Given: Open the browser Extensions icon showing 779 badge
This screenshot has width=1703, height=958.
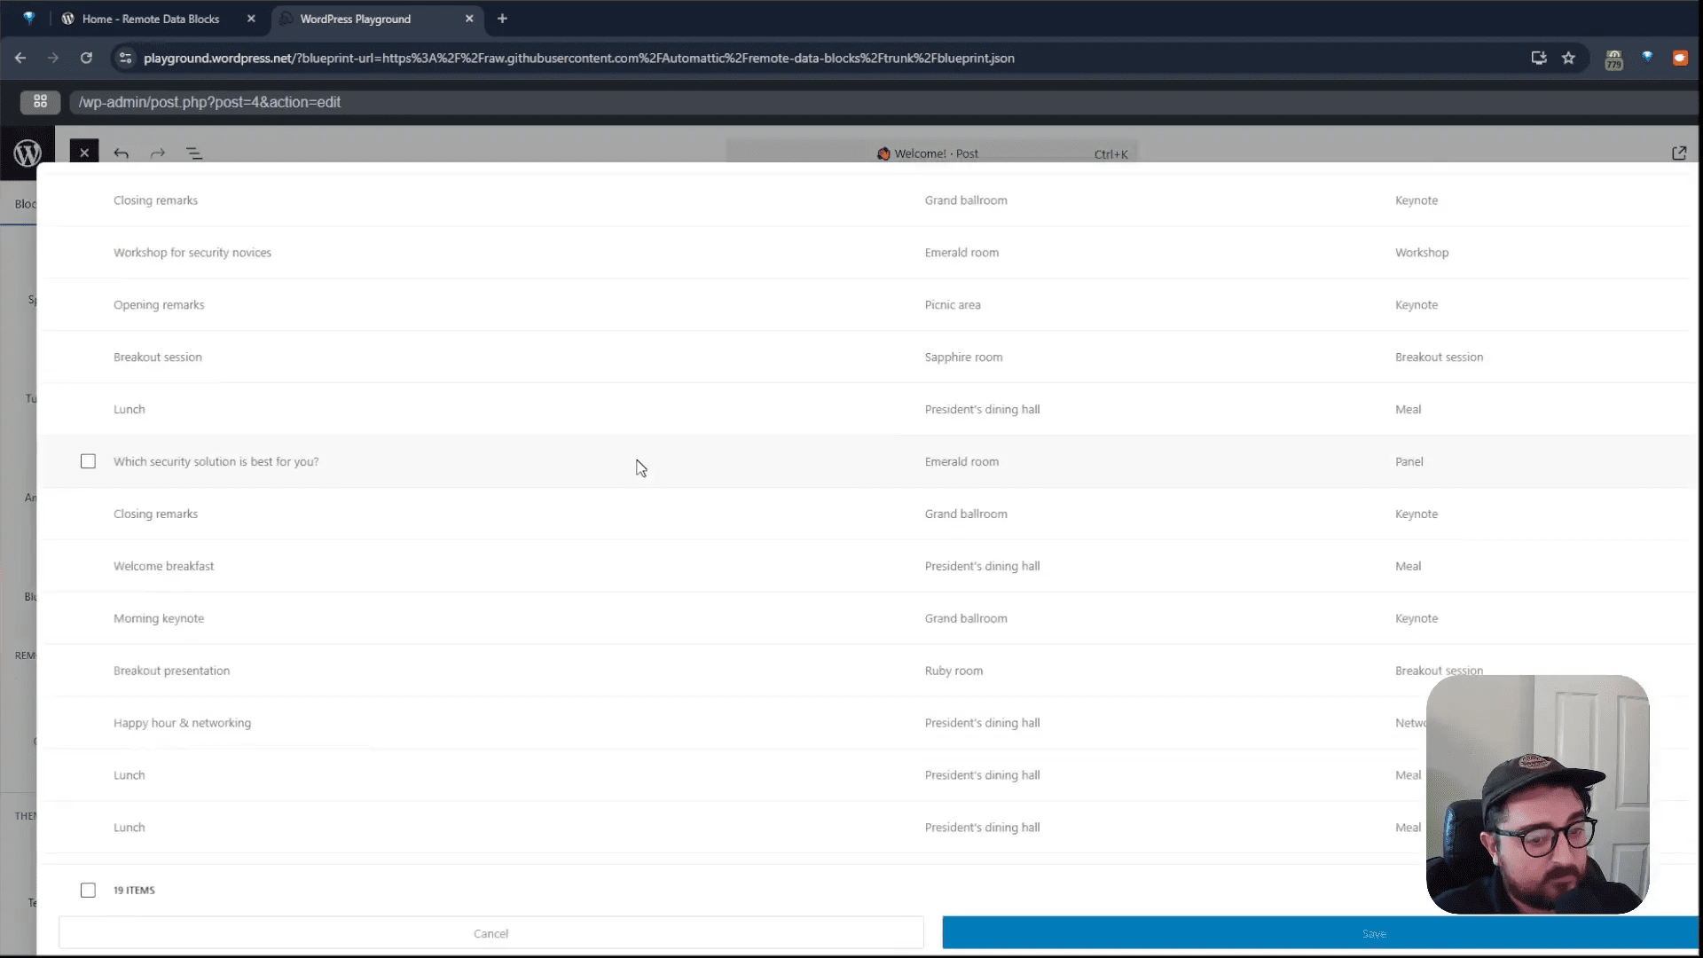Looking at the screenshot, I should point(1613,58).
